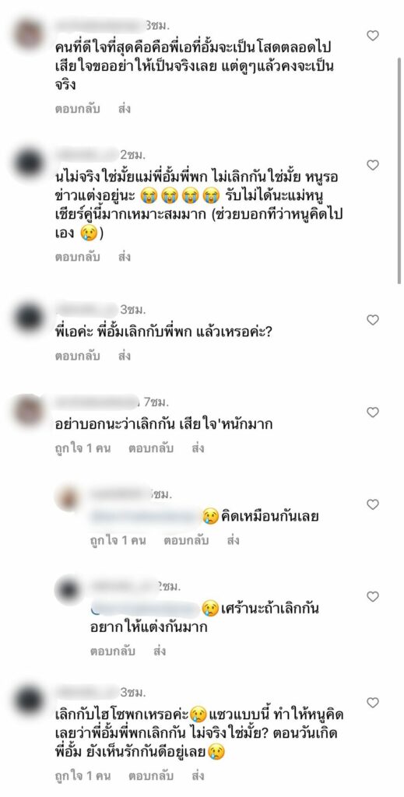Image resolution: width=404 pixels, height=797 pixels.
Task: Like the comment อย่าบอกนะว่าเลิกกัน
Action: pyautogui.click(x=373, y=413)
